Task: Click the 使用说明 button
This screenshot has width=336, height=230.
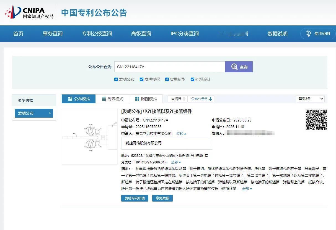Action: tap(318, 34)
